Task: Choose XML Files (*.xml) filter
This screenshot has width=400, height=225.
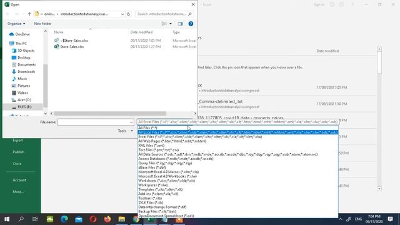Action: coord(238,146)
